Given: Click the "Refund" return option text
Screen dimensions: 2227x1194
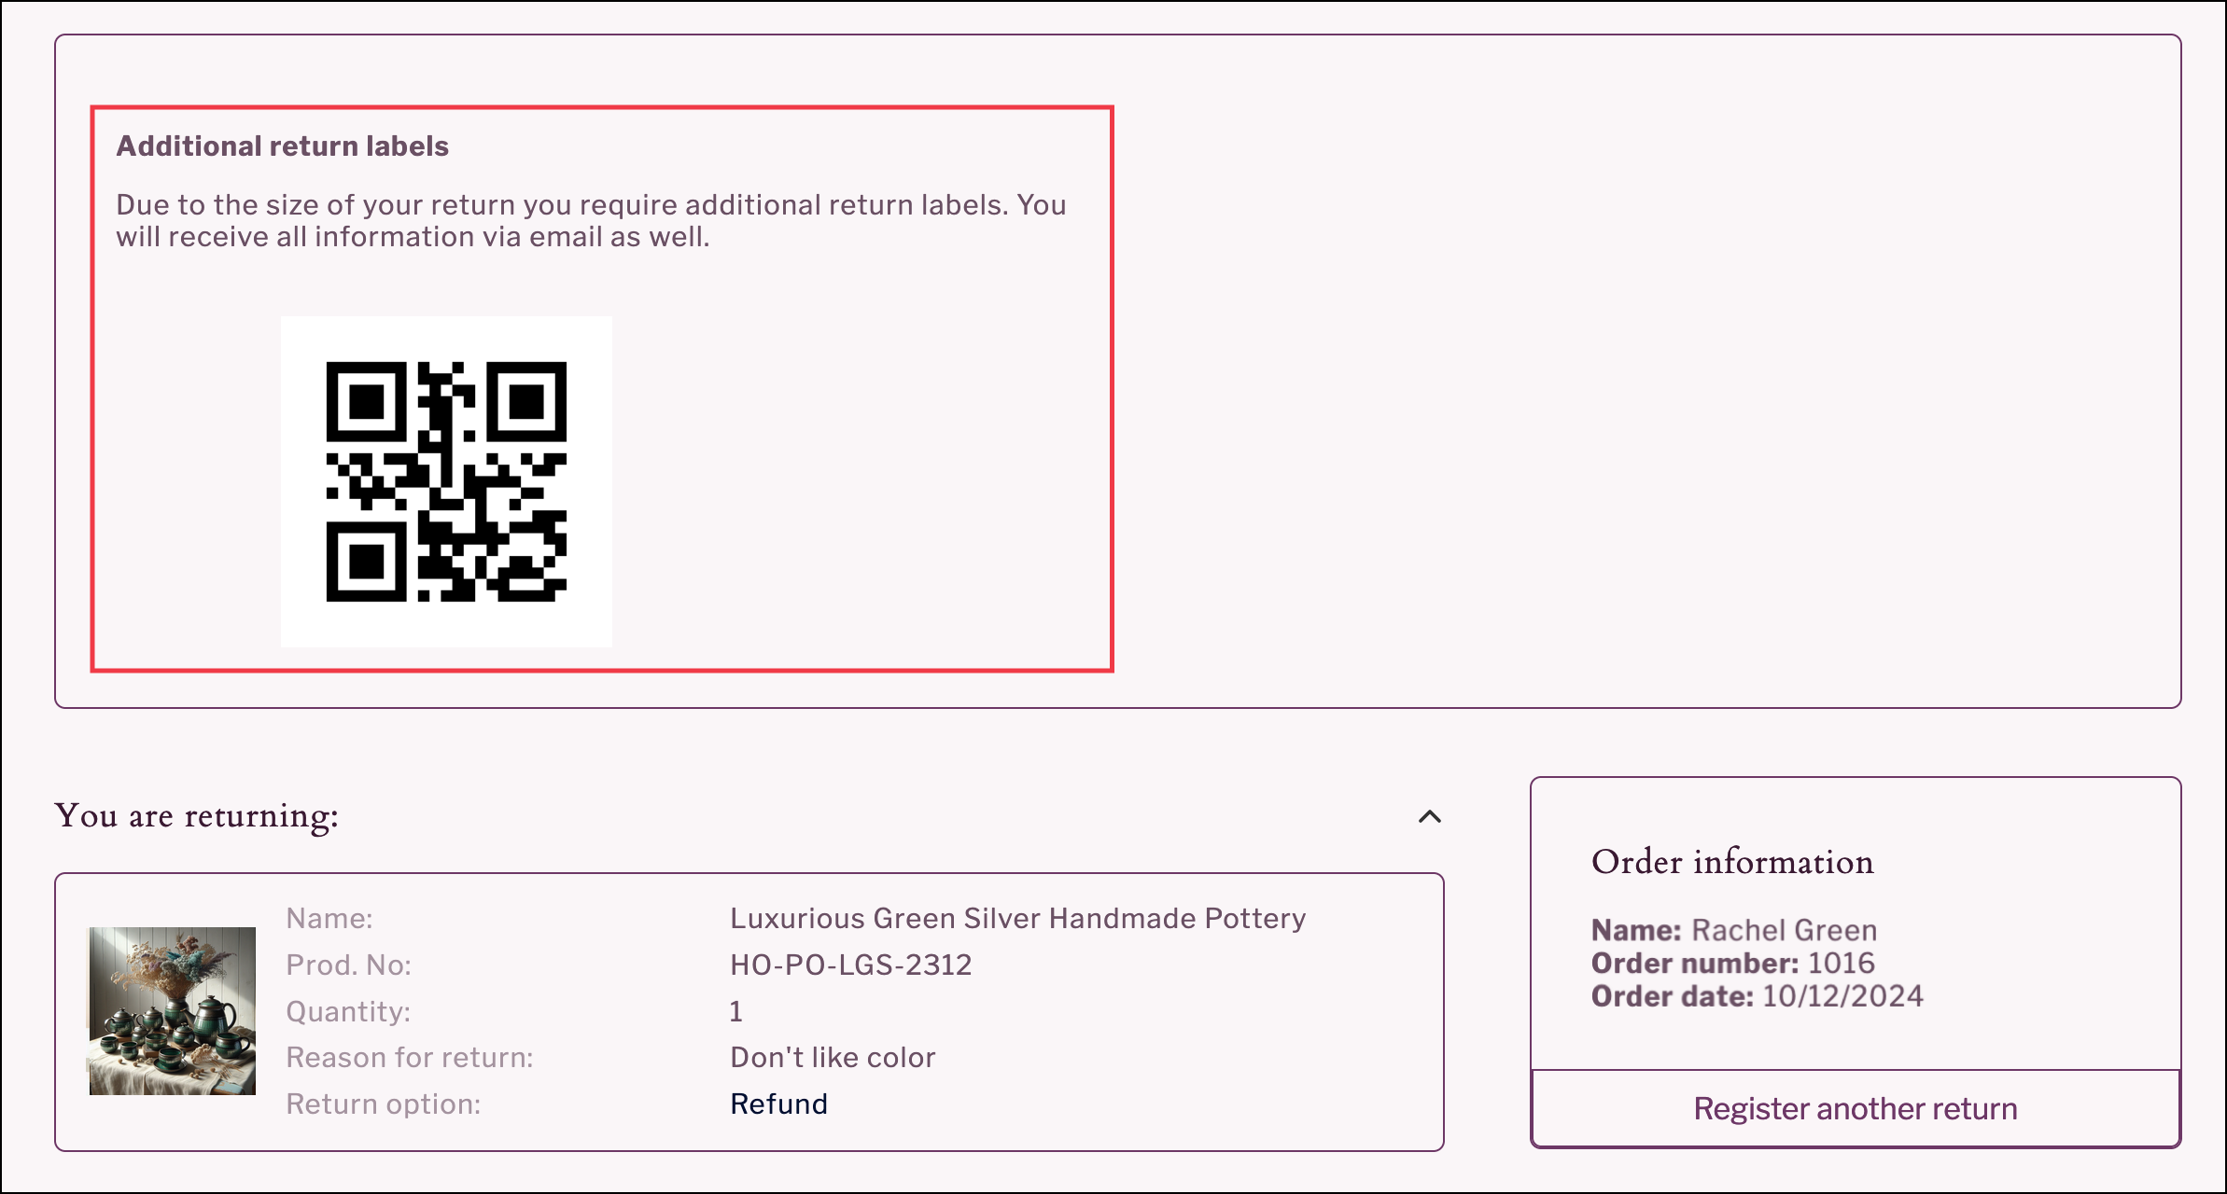Looking at the screenshot, I should coord(778,1104).
